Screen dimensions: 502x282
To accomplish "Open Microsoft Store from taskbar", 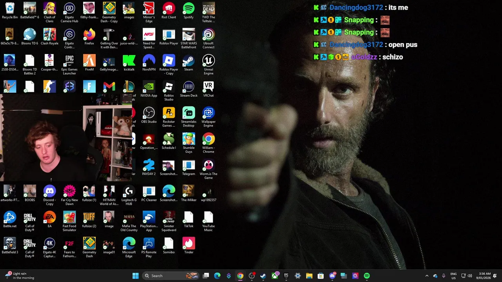I will coord(320,276).
